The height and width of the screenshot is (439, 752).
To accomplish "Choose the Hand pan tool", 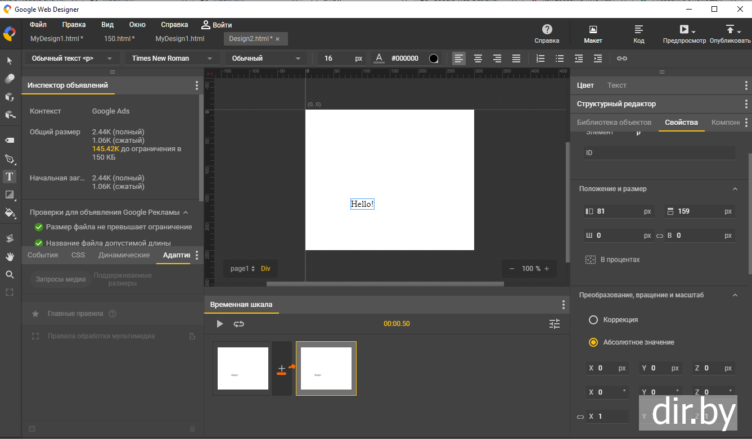I will click(x=10, y=257).
